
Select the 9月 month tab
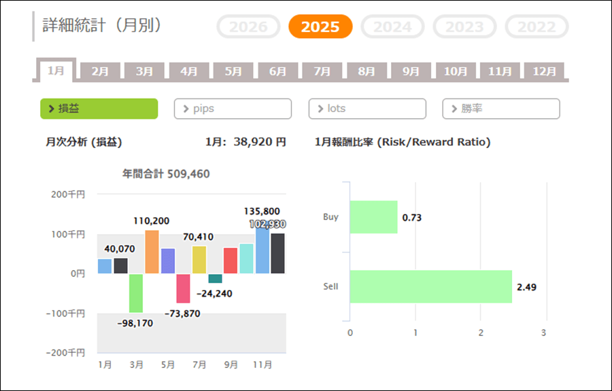tap(411, 71)
